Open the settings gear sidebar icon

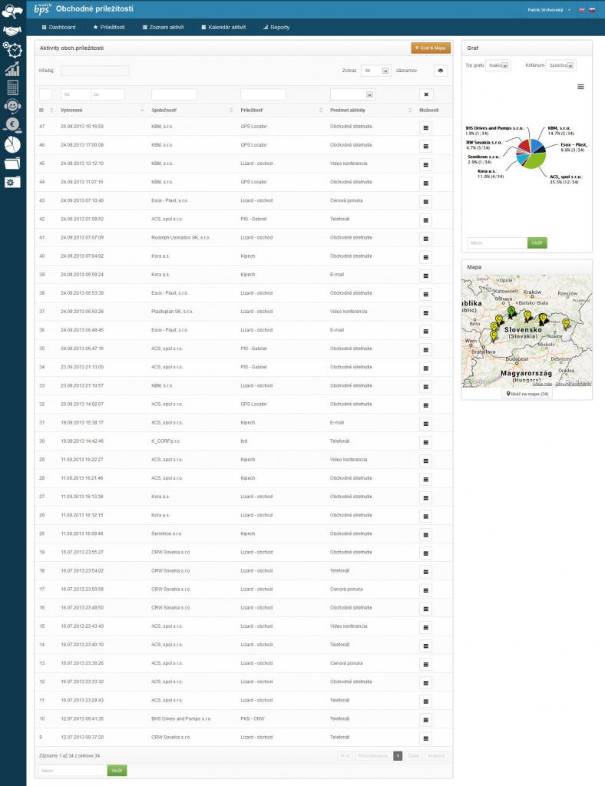[x=12, y=182]
